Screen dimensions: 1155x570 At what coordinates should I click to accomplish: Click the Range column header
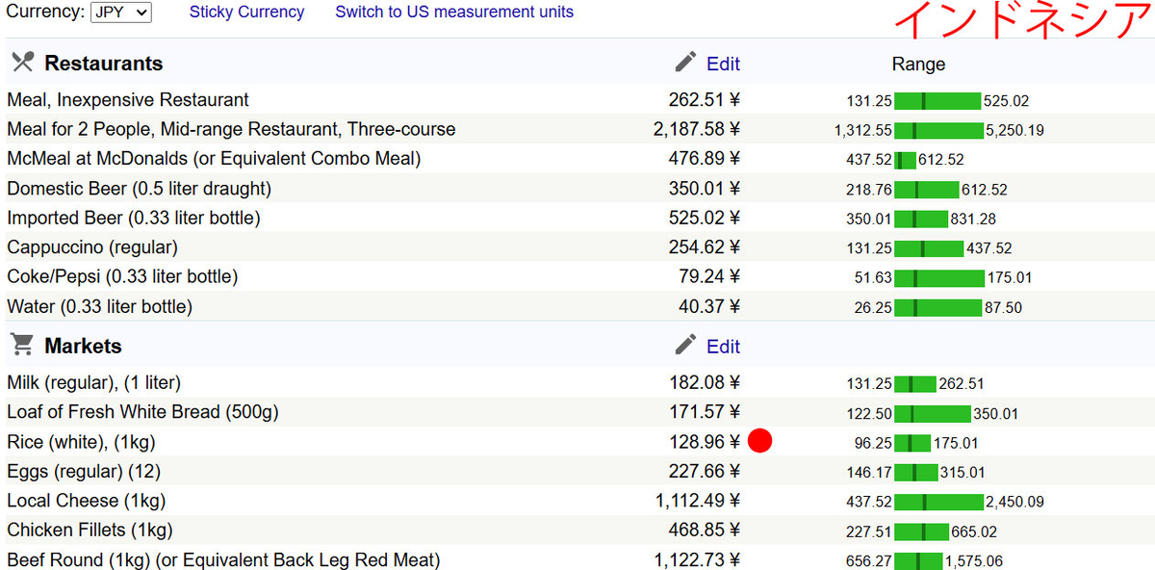click(918, 64)
